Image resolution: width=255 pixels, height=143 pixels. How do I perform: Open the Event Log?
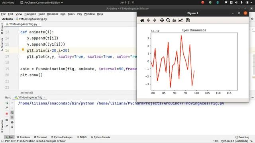242,137
